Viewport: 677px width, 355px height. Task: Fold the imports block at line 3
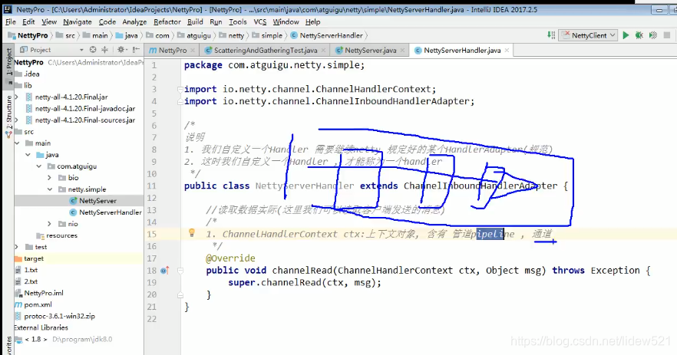pos(180,89)
